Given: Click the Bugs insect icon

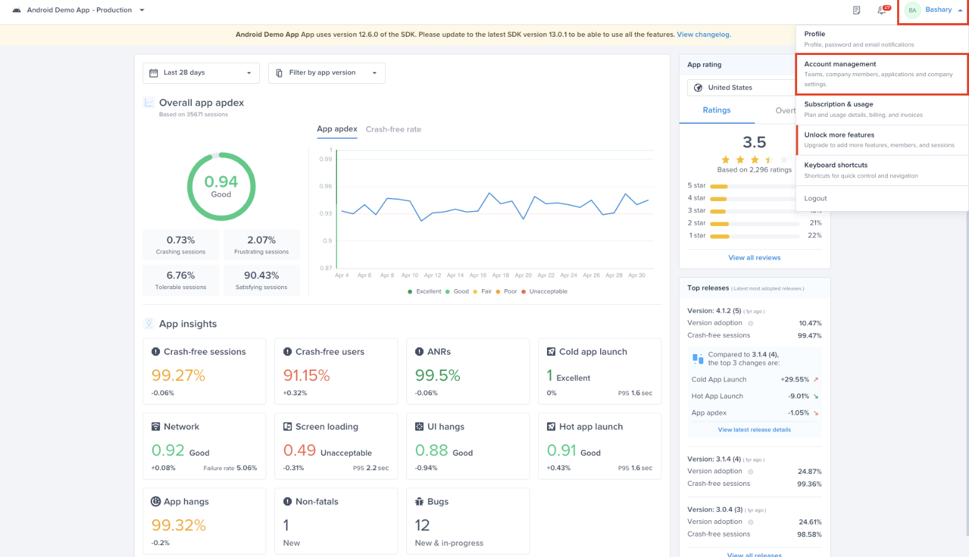Looking at the screenshot, I should 419,501.
